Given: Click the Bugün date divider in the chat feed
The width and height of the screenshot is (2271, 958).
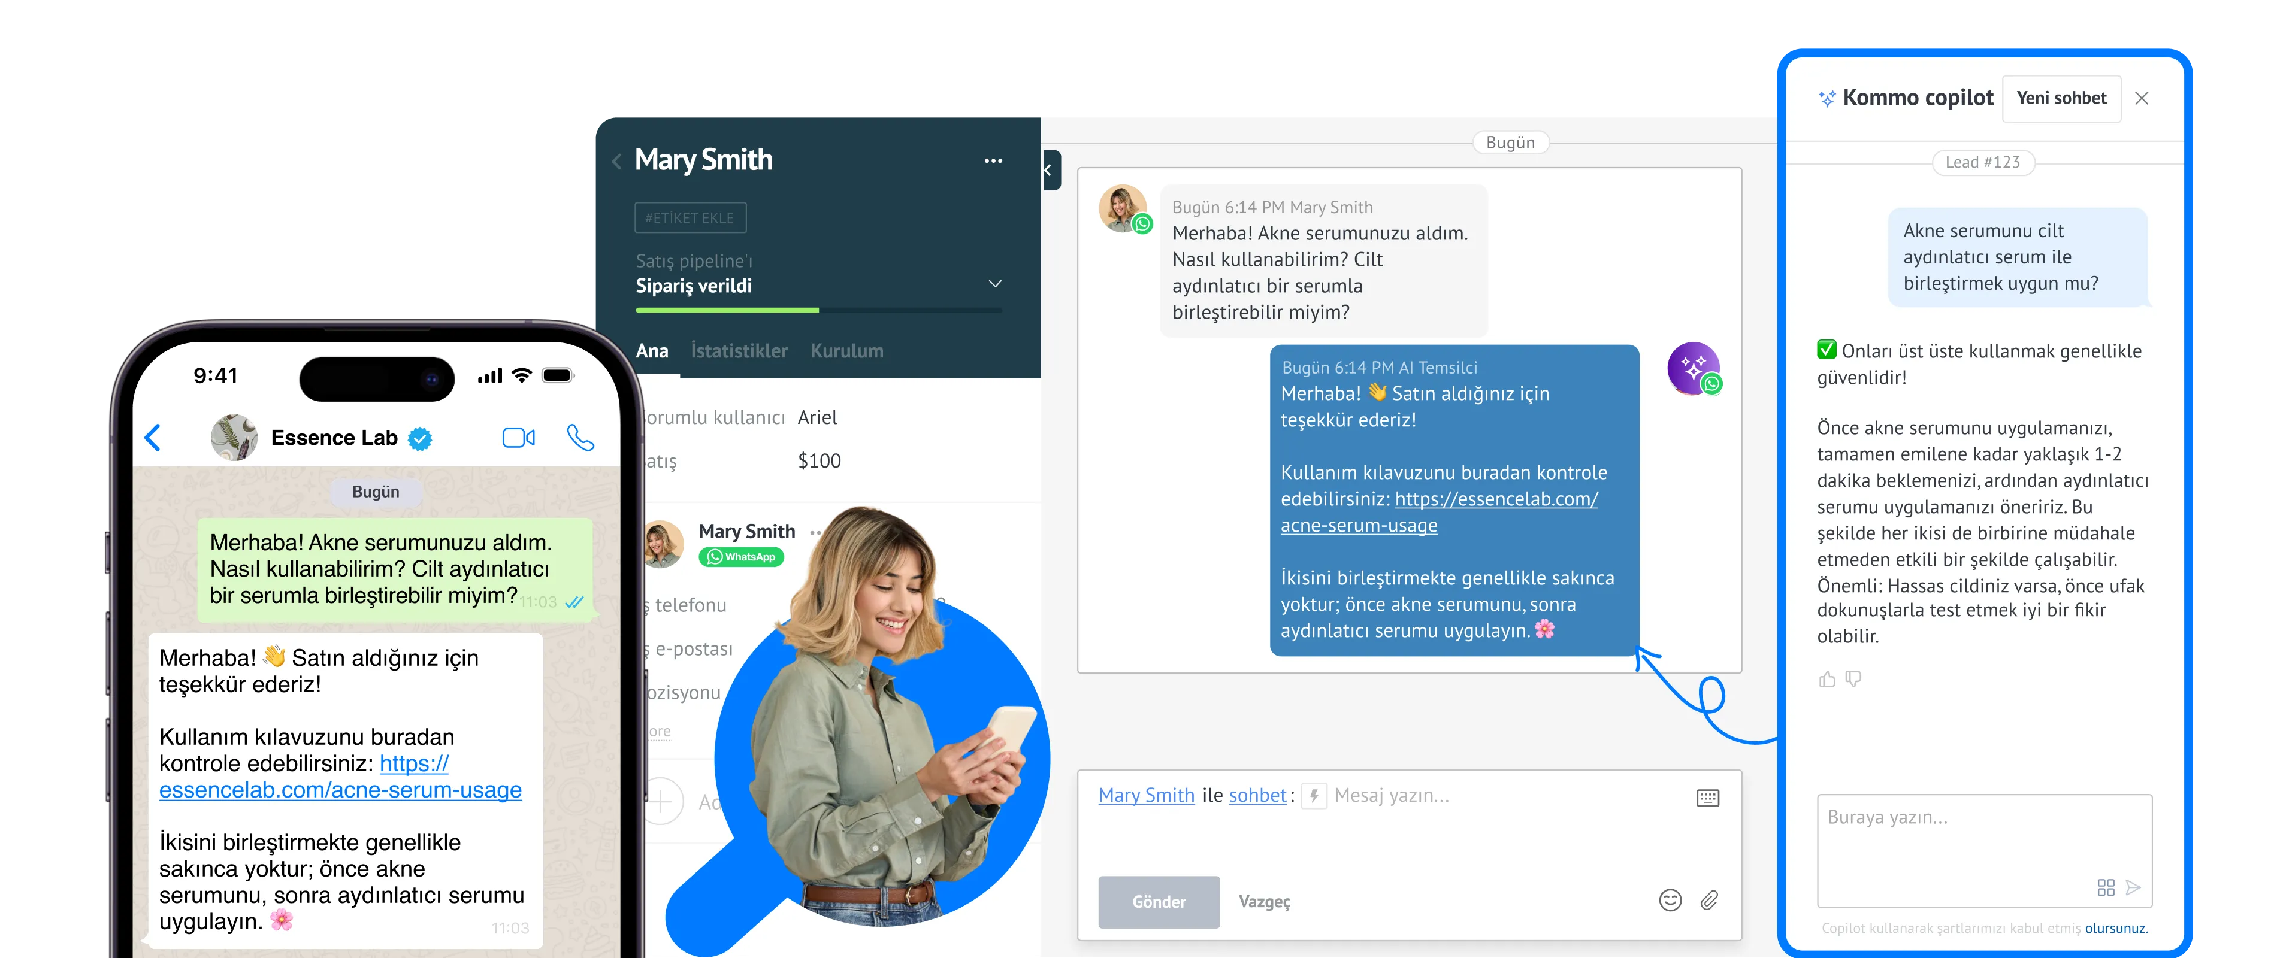Looking at the screenshot, I should [1510, 143].
